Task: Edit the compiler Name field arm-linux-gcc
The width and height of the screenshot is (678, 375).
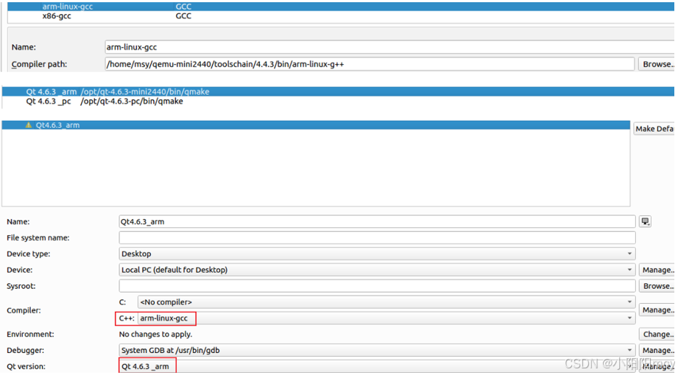Action: pyautogui.click(x=389, y=47)
